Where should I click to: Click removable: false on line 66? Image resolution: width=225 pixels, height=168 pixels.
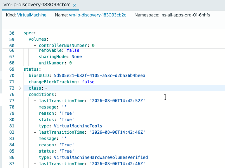tap(59, 50)
